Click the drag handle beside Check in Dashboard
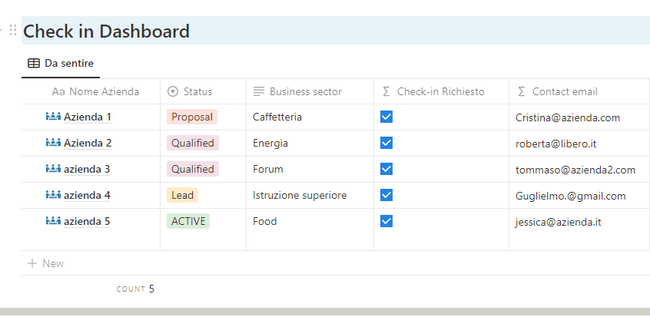The width and height of the screenshot is (650, 317). [x=13, y=31]
